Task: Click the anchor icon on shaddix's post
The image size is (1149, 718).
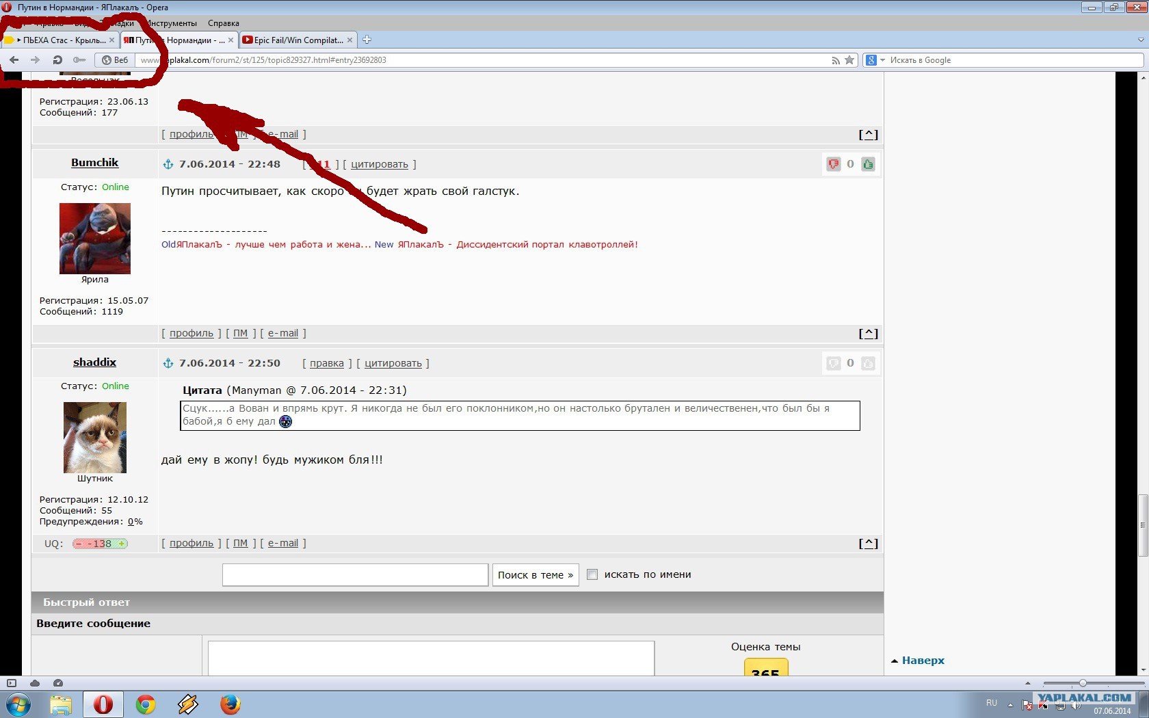Action: pyautogui.click(x=168, y=363)
